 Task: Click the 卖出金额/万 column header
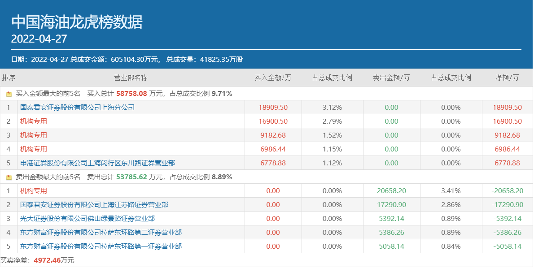[391, 78]
